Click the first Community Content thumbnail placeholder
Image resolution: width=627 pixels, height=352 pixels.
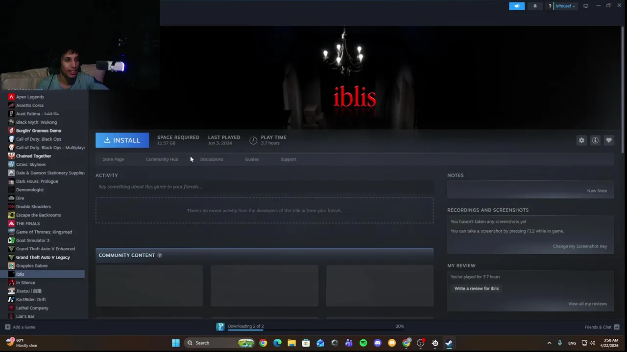coord(149,286)
